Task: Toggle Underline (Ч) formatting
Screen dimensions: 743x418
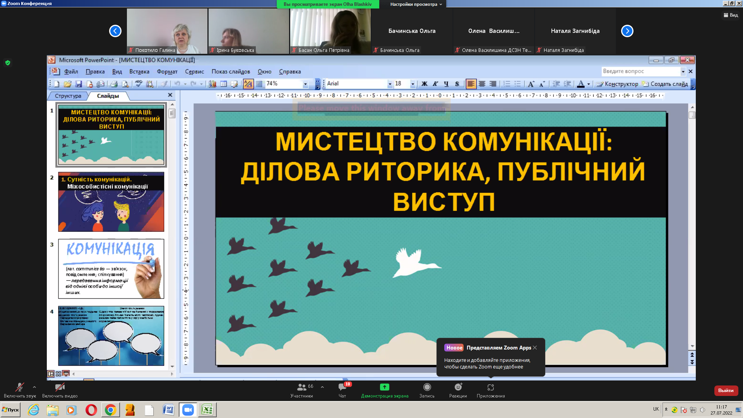Action: pos(446,84)
